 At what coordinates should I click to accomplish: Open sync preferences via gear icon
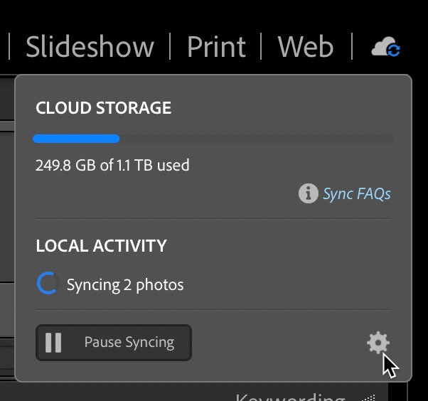click(x=378, y=342)
